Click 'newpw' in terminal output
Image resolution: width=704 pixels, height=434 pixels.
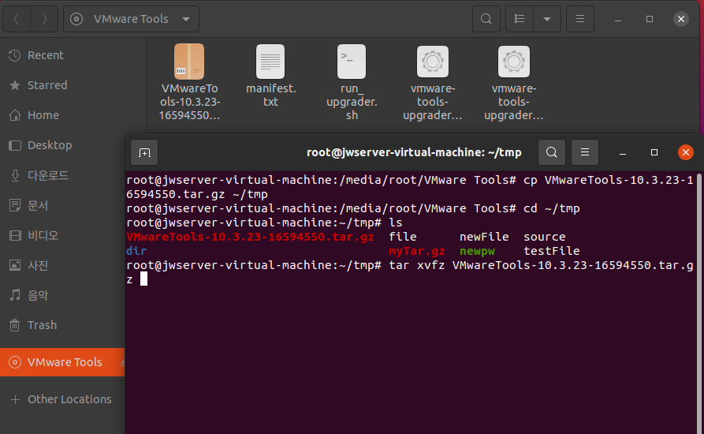[477, 251]
